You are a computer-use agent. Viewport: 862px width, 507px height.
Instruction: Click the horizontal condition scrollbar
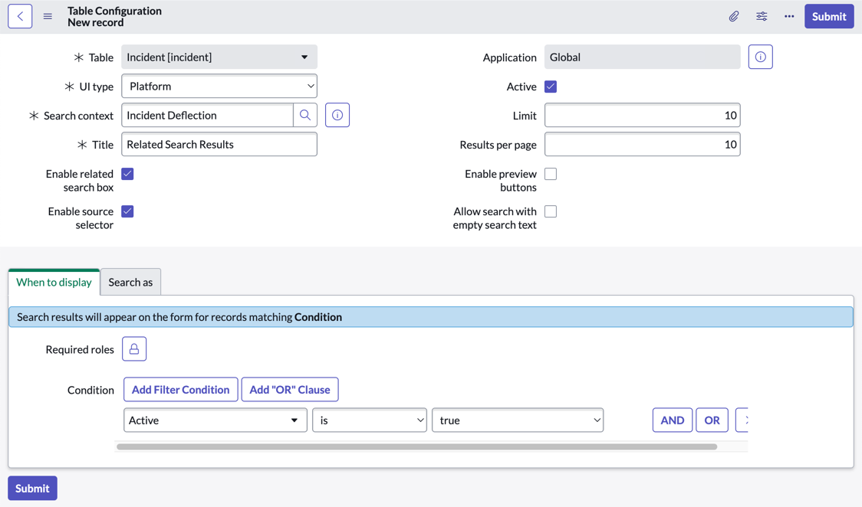click(x=416, y=446)
